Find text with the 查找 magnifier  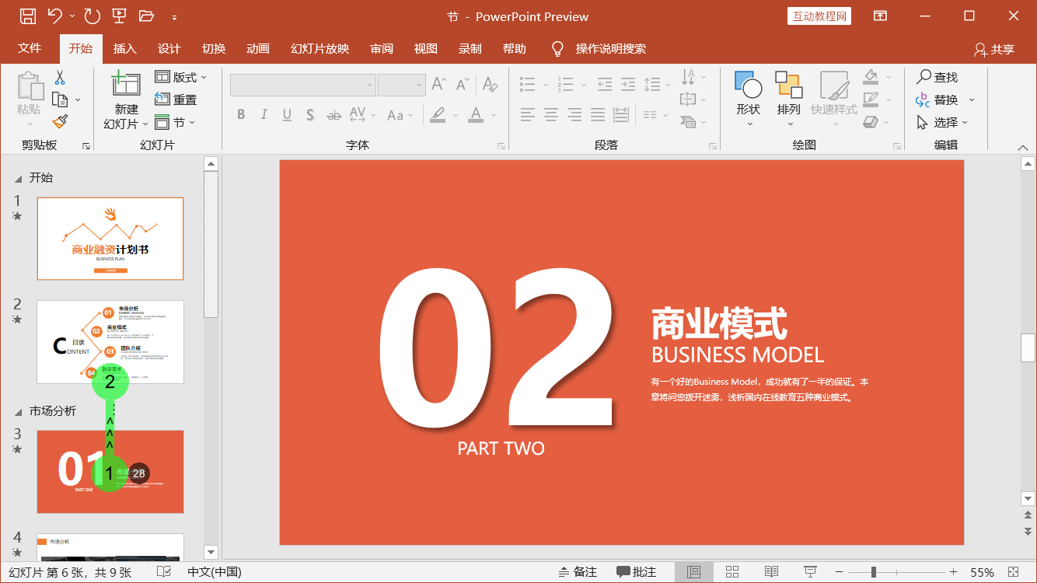937,77
